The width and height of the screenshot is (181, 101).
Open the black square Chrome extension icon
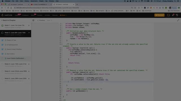(x=145, y=8)
